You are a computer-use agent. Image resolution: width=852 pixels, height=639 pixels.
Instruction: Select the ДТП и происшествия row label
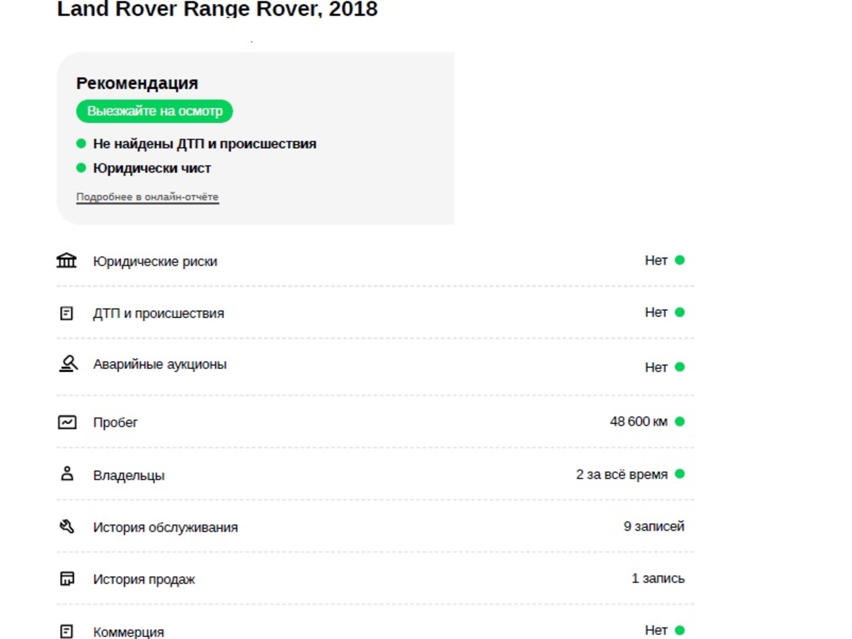(x=158, y=313)
